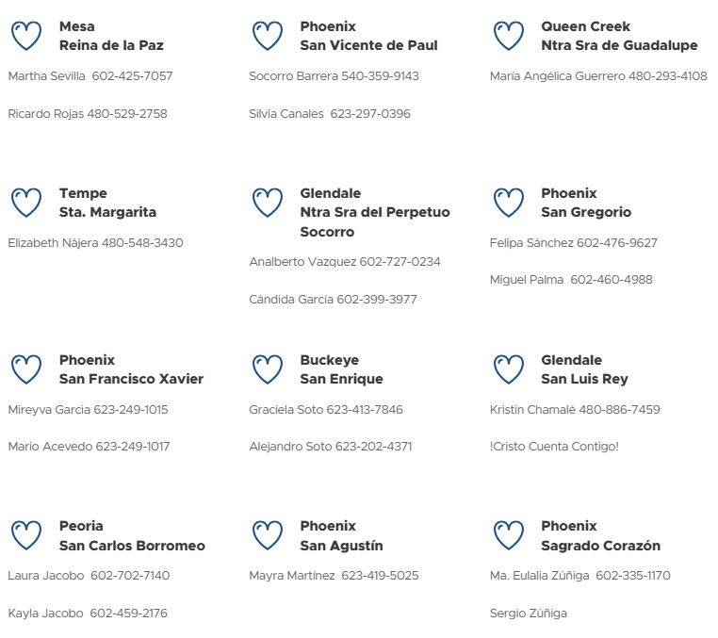Click the heart icon for San Carlos Borromeo
The height and width of the screenshot is (638, 718).
click(x=26, y=535)
